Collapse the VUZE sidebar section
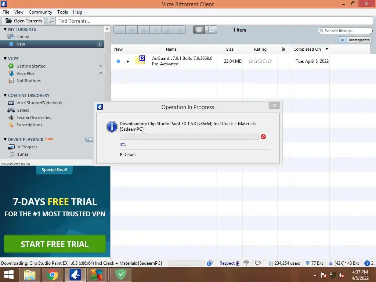Screen dimensions: 376x282 [5, 58]
